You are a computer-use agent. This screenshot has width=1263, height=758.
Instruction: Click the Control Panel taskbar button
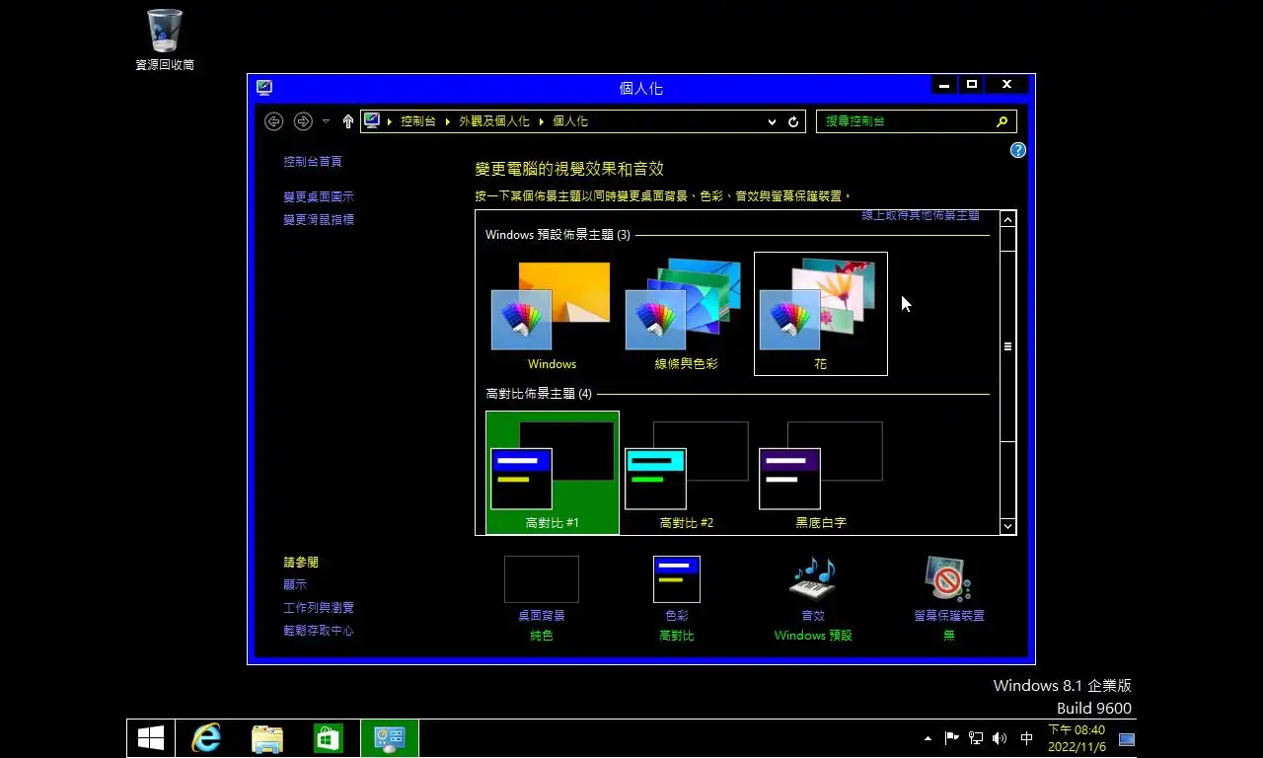tap(390, 738)
